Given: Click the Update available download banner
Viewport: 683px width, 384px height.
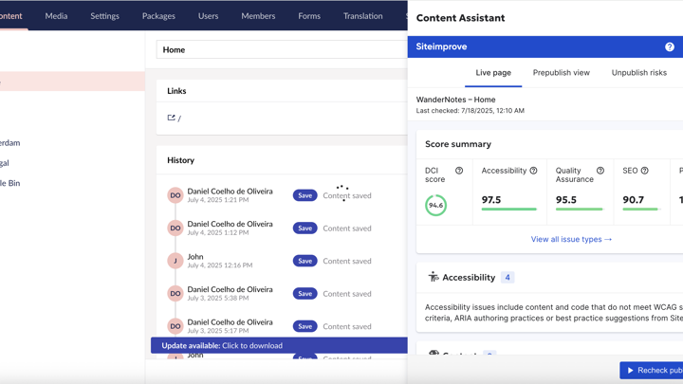Looking at the screenshot, I should 279,345.
